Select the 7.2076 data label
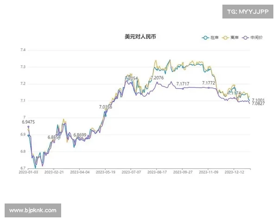 point(157,78)
